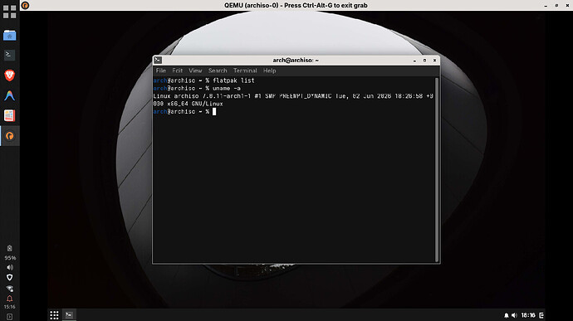Viewport: 573px width, 321px height.
Task: Select the terminal task in guest taskbar
Action: point(69,315)
